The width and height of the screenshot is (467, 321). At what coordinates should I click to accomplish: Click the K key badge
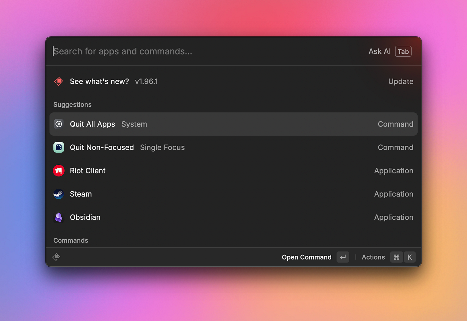410,257
